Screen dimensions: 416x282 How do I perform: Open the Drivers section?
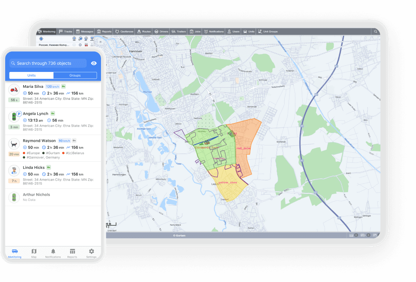(x=161, y=32)
